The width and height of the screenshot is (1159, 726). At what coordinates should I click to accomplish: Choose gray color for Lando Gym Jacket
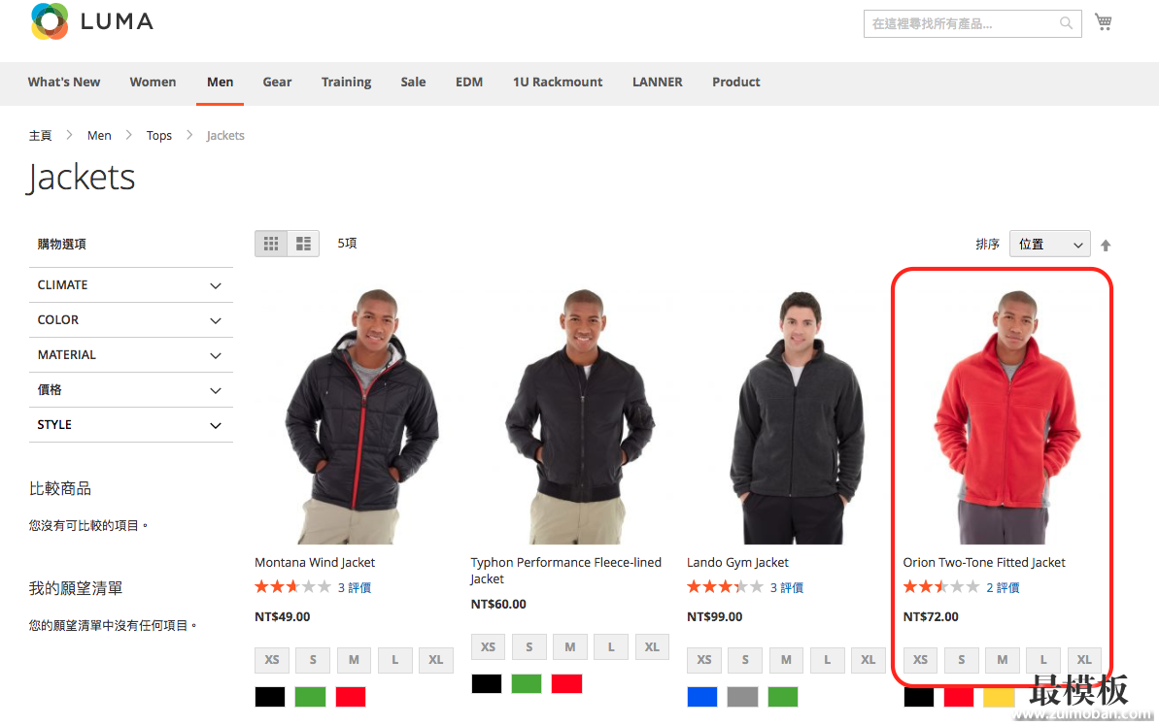click(742, 697)
